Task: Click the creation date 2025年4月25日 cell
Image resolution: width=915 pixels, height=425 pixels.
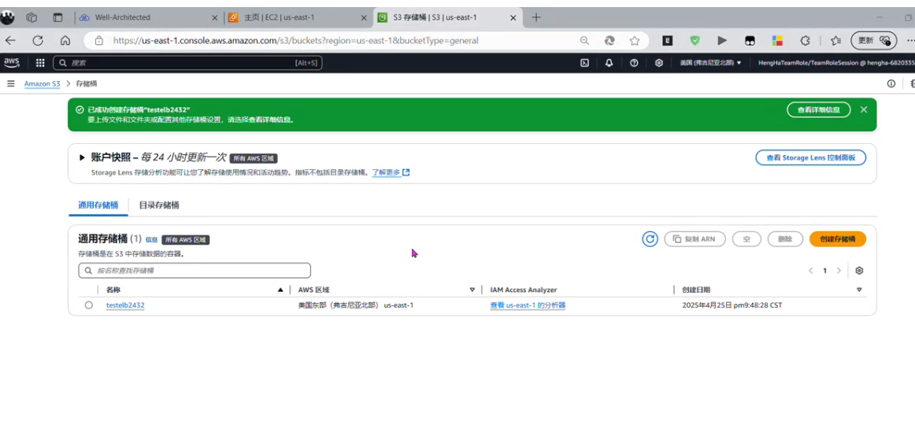Action: point(732,305)
